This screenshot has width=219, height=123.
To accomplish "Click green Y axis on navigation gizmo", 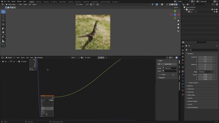I will pyautogui.click(x=175, y=11).
